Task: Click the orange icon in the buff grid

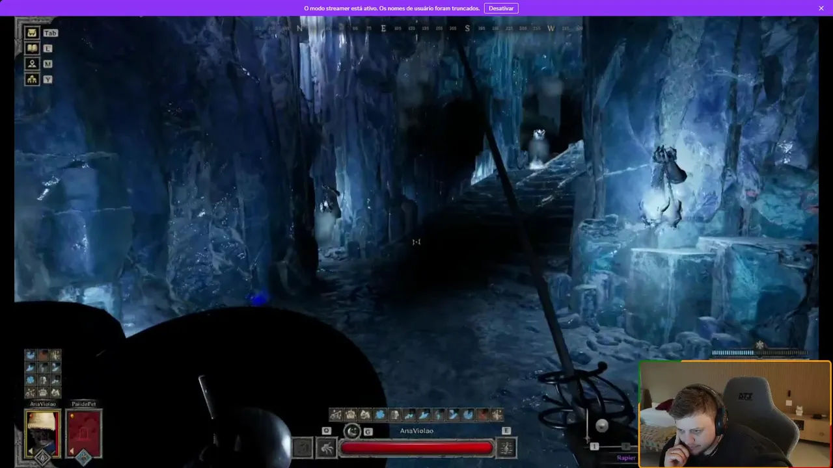Action: point(43,355)
